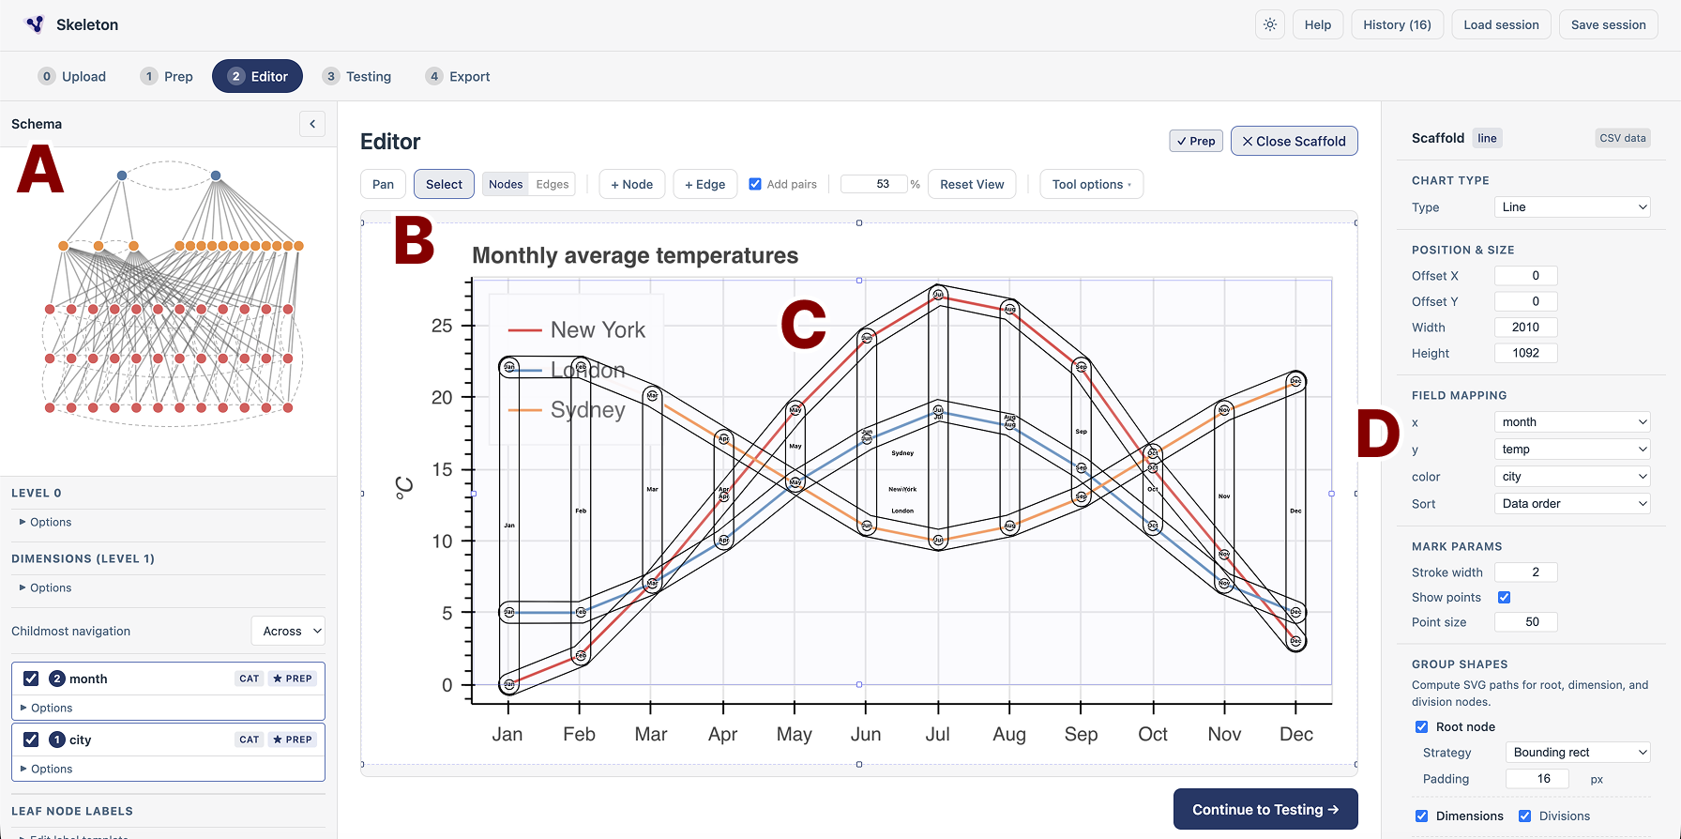This screenshot has width=1681, height=839.
Task: Open the Help button
Action: point(1318,24)
